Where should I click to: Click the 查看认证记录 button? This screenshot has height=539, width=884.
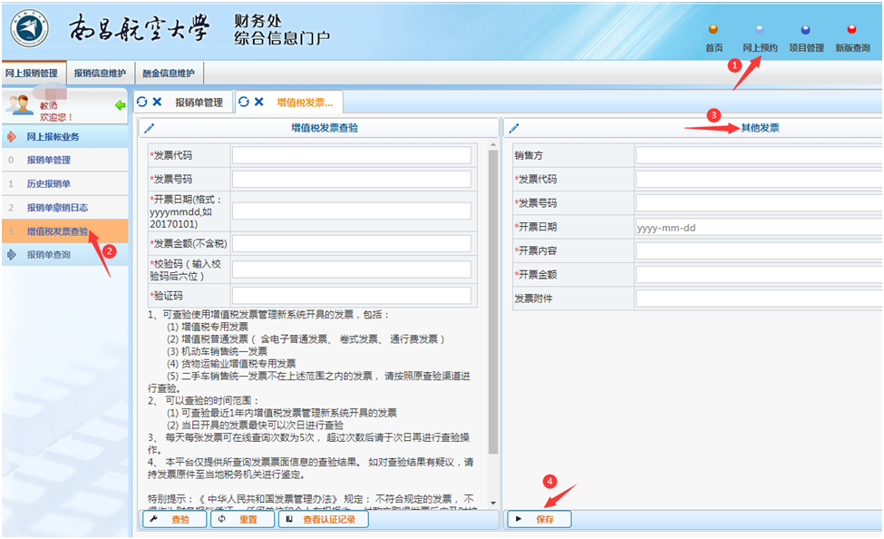pyautogui.click(x=324, y=520)
